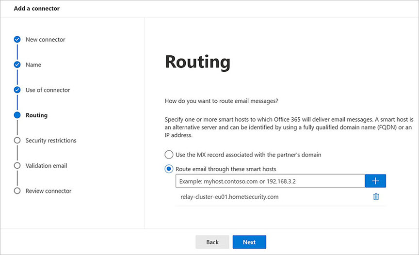Open the Validation email step label

pos(46,166)
